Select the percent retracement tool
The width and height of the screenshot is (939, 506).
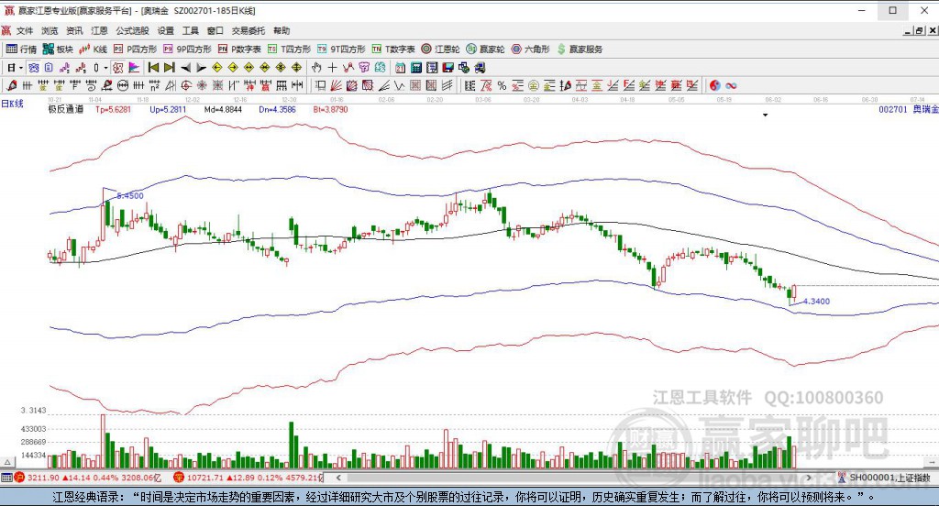502,85
